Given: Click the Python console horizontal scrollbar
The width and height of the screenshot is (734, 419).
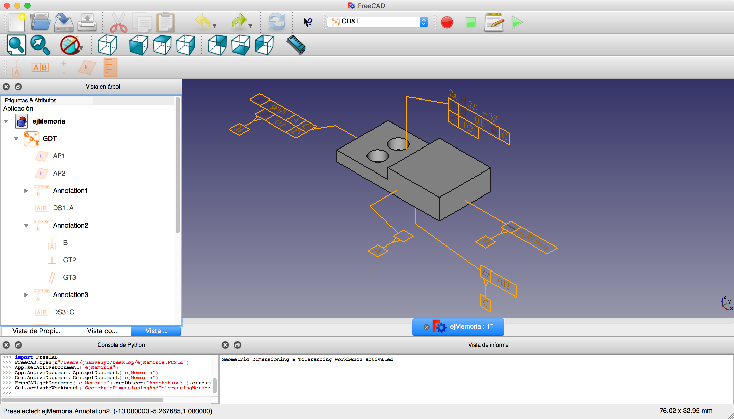Looking at the screenshot, I should [x=82, y=400].
